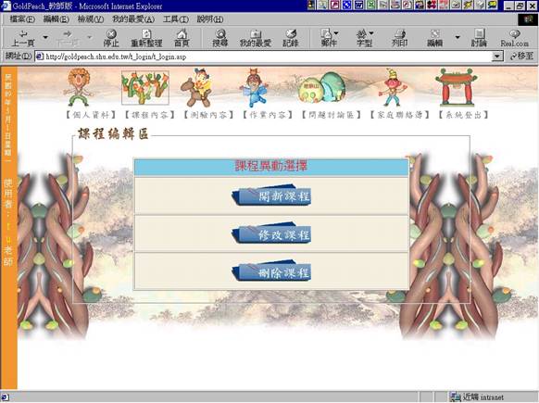Expand the 上一頁 back history arrow
This screenshot has width=539, height=403.
45,37
